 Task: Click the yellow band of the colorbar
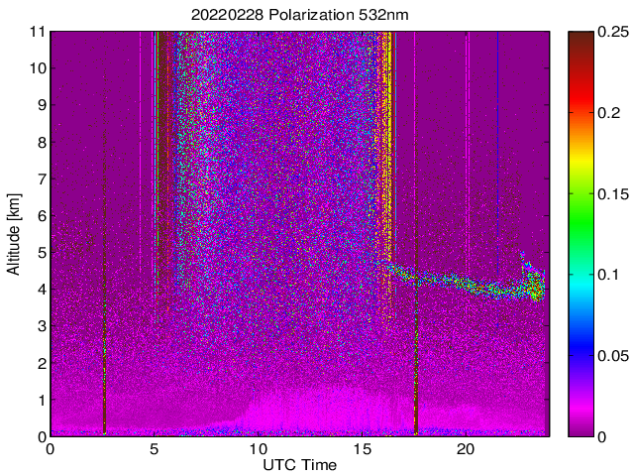pyautogui.click(x=581, y=160)
